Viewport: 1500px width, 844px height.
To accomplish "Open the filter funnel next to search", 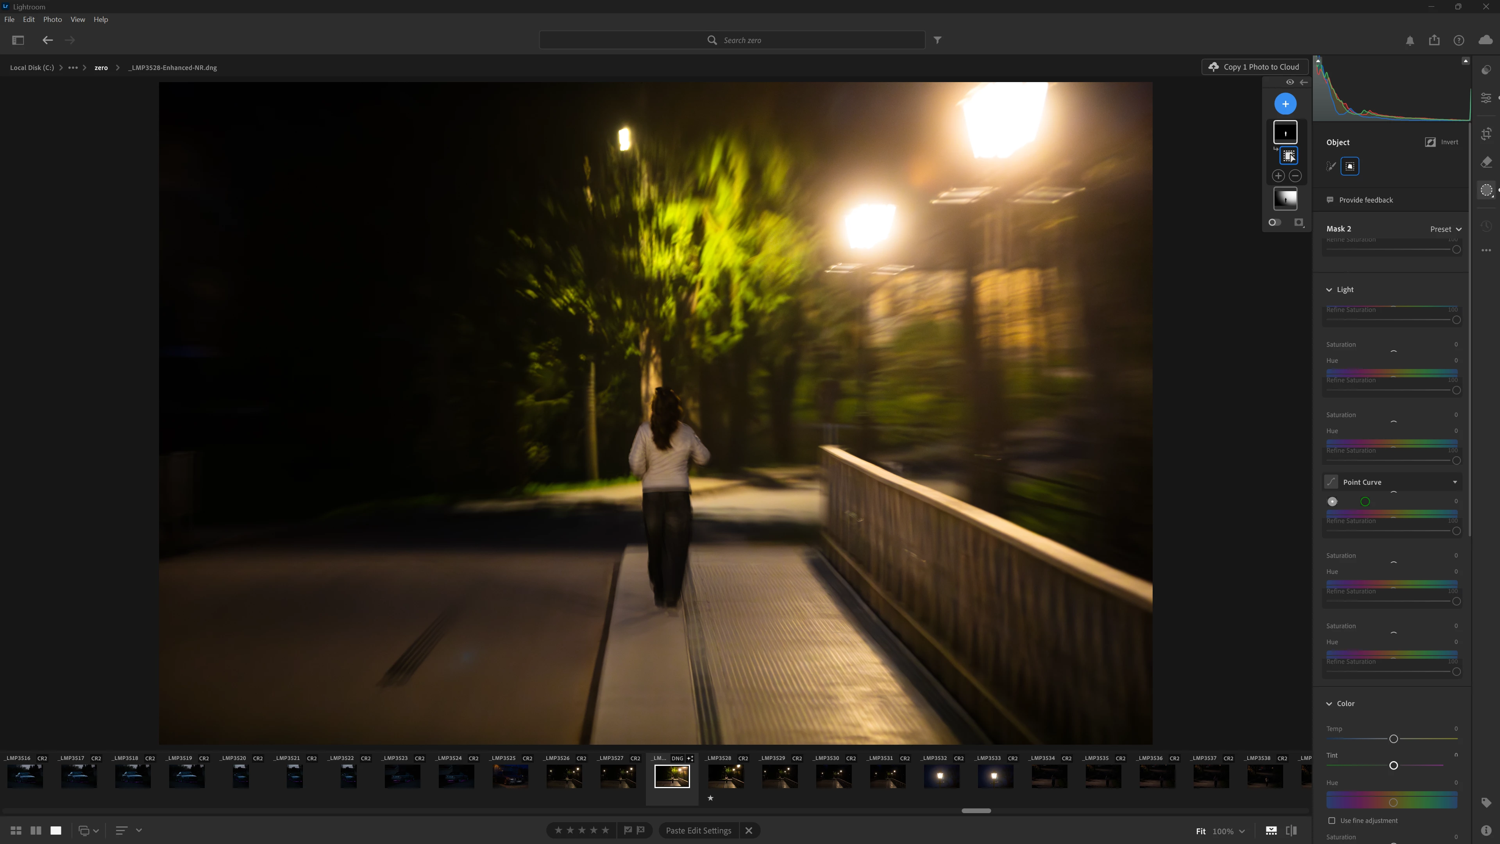I will [x=937, y=40].
